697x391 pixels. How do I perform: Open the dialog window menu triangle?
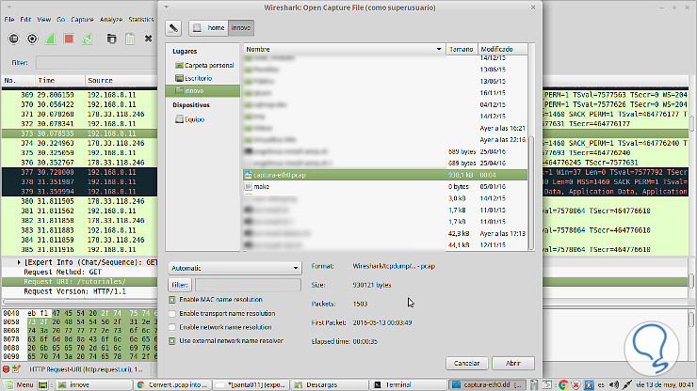tap(167, 8)
